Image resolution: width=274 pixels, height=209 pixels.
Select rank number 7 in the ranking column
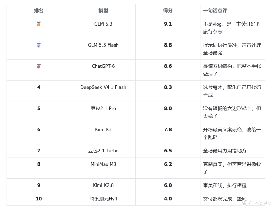tap(39, 151)
